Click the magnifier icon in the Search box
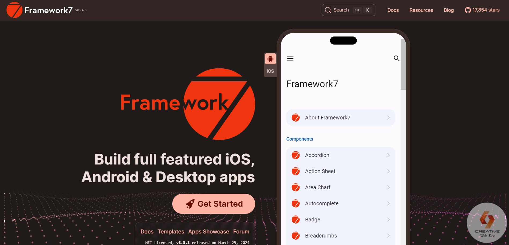509x245 pixels. (x=328, y=10)
